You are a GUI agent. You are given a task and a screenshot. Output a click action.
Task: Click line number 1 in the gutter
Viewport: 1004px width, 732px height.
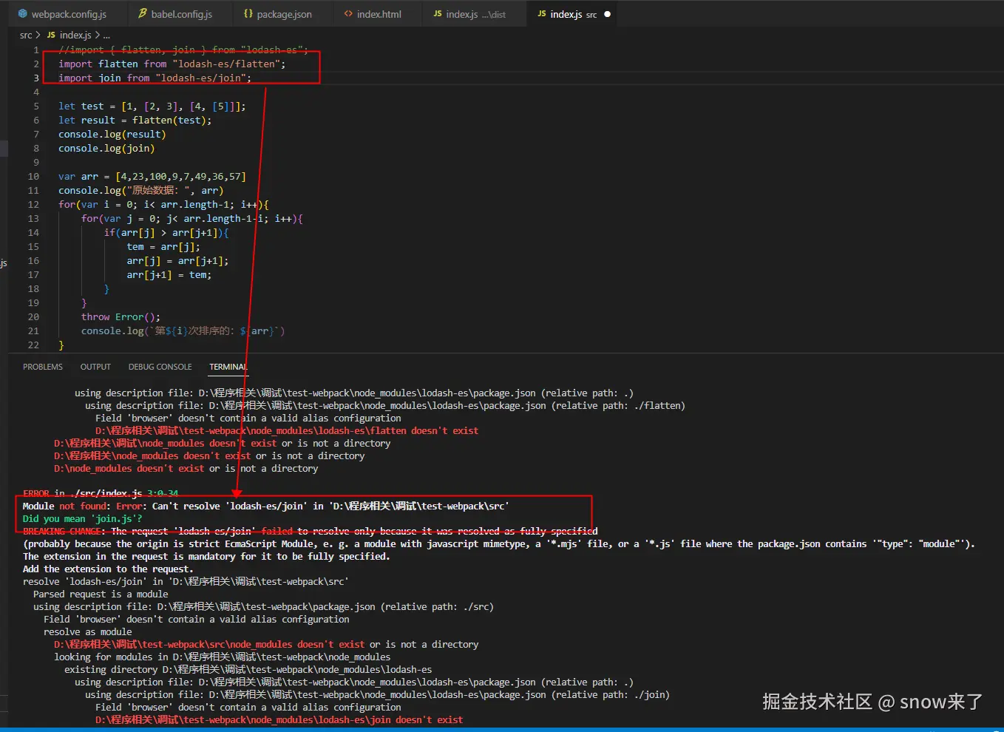36,50
